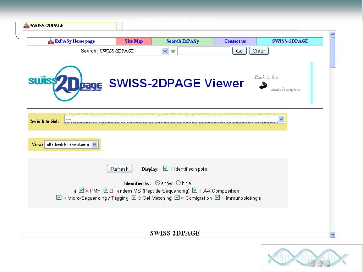Click the Clear search button
This screenshot has width=363, height=272.
258,51
